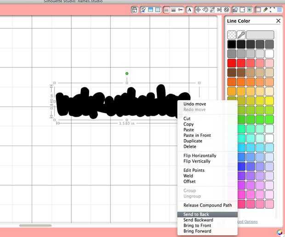
Task: Open the Rotate window icon
Action: [x=205, y=10]
